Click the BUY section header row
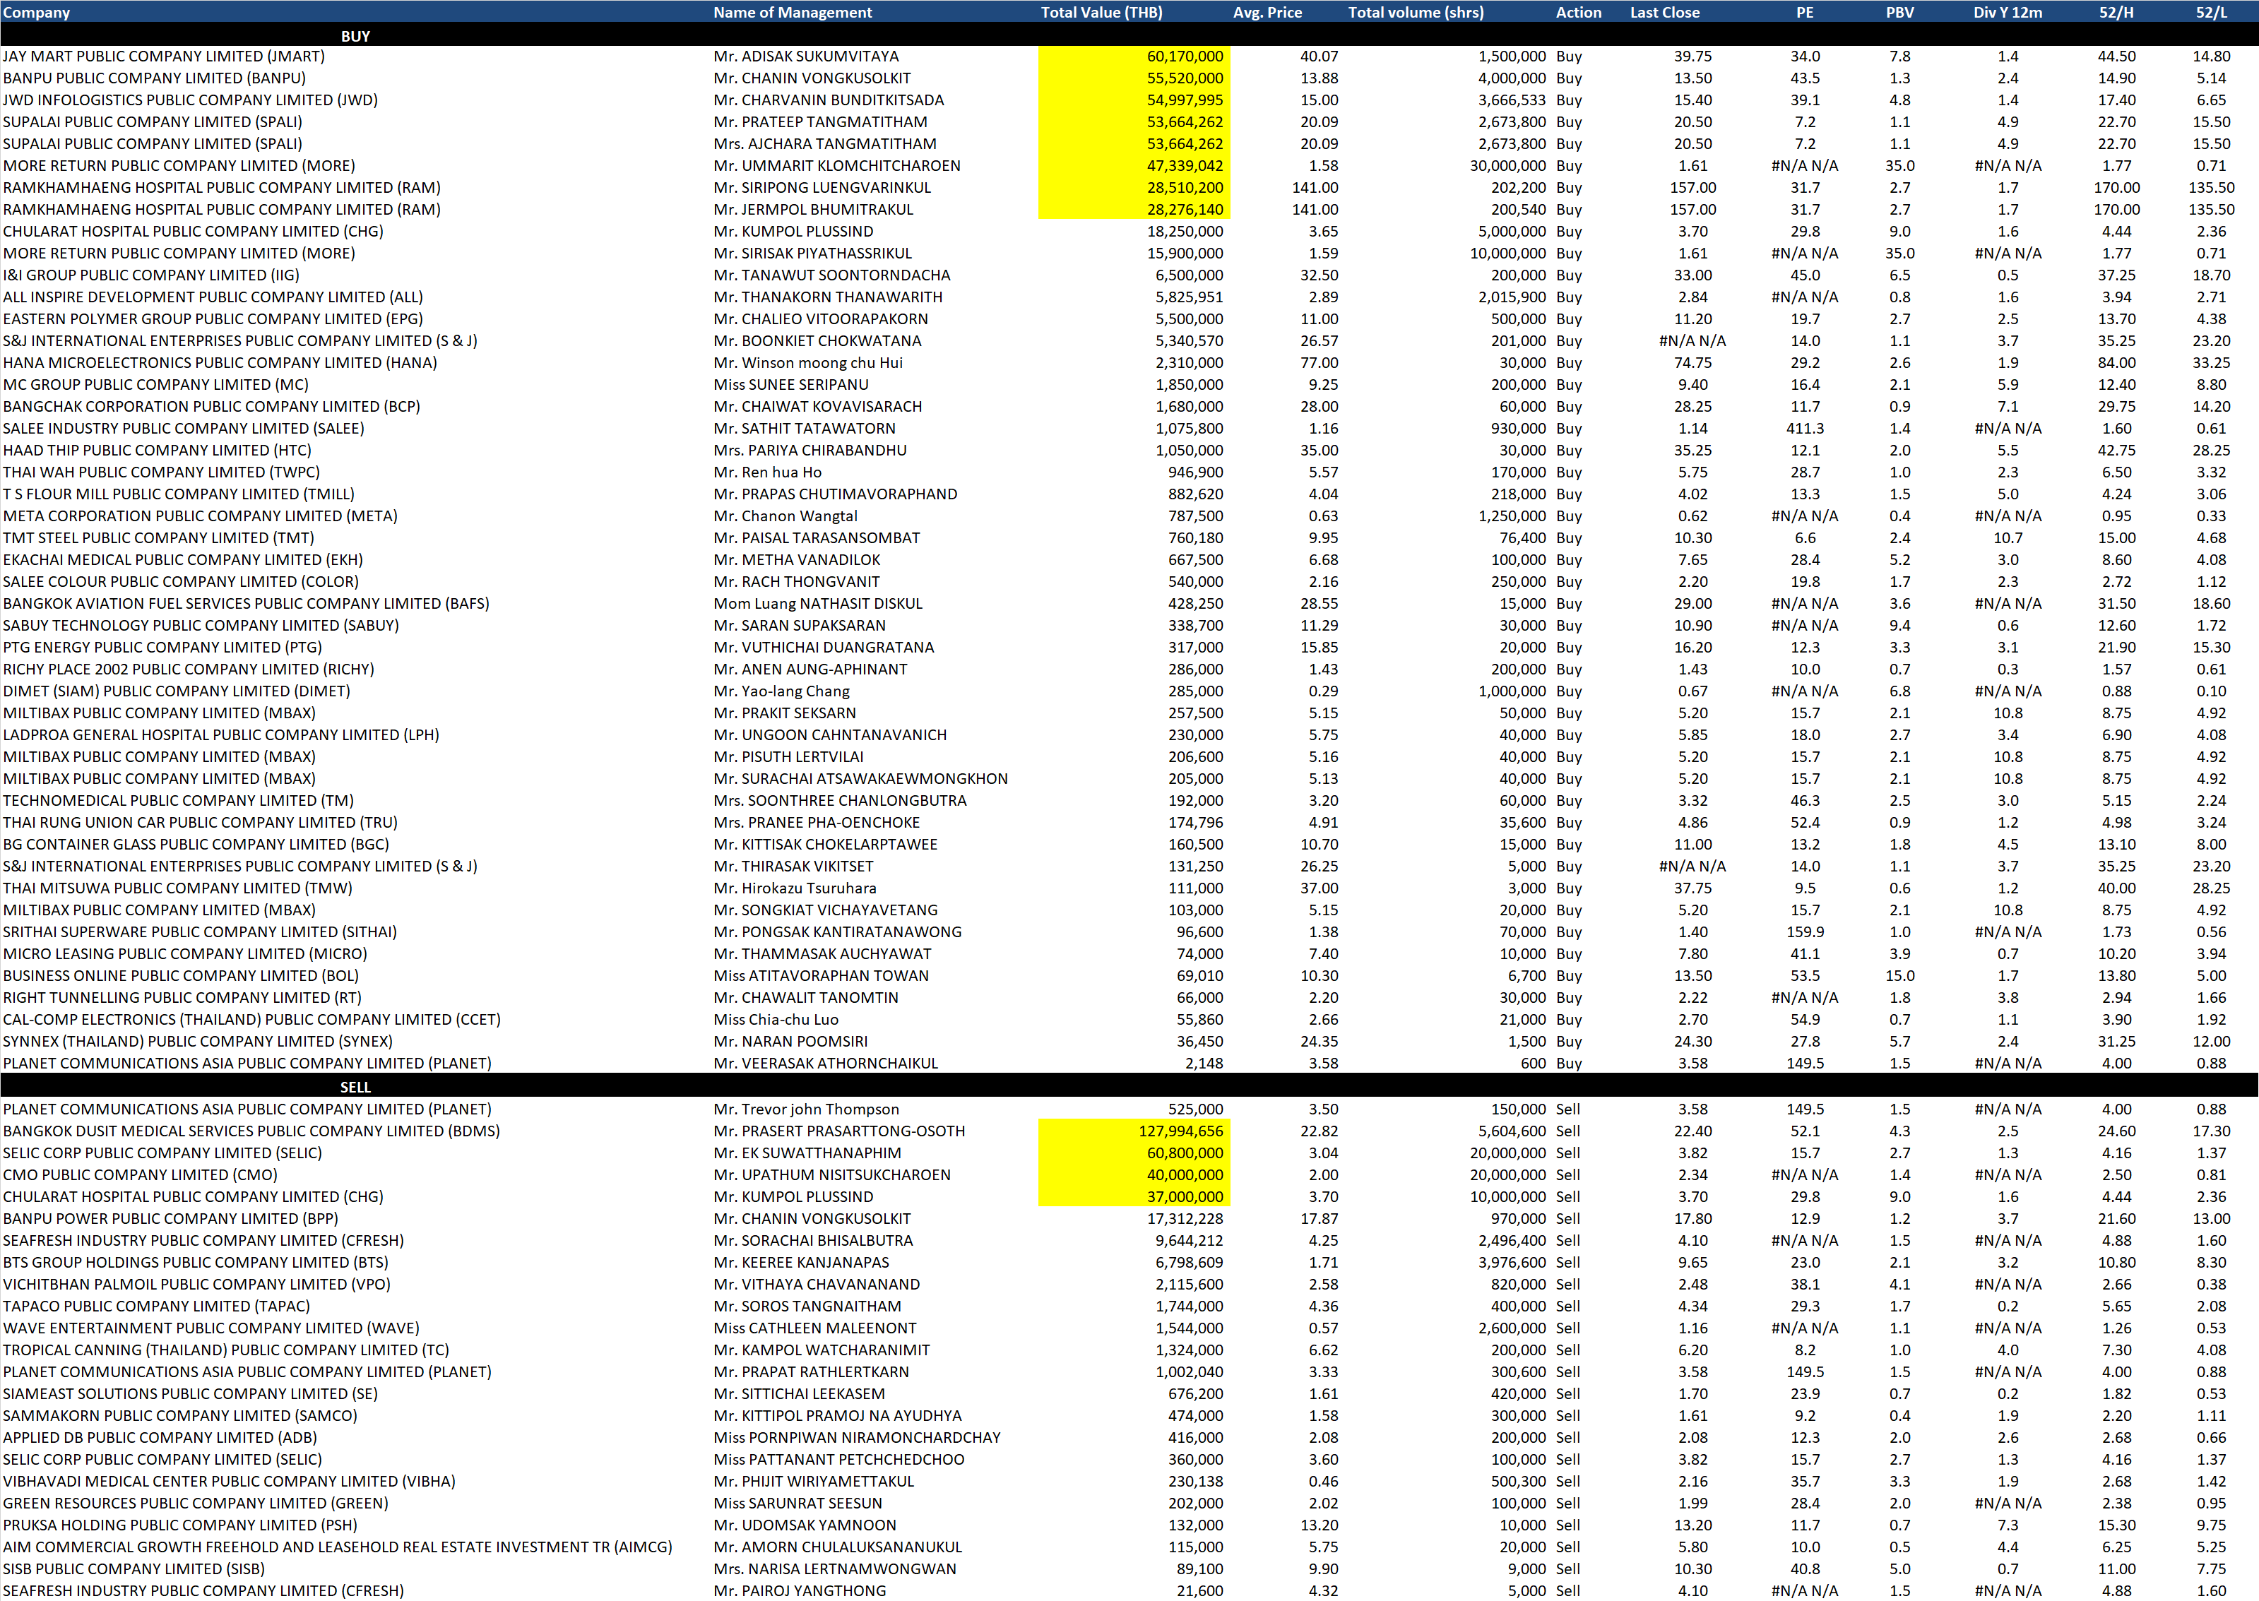2259x1601 pixels. (355, 35)
